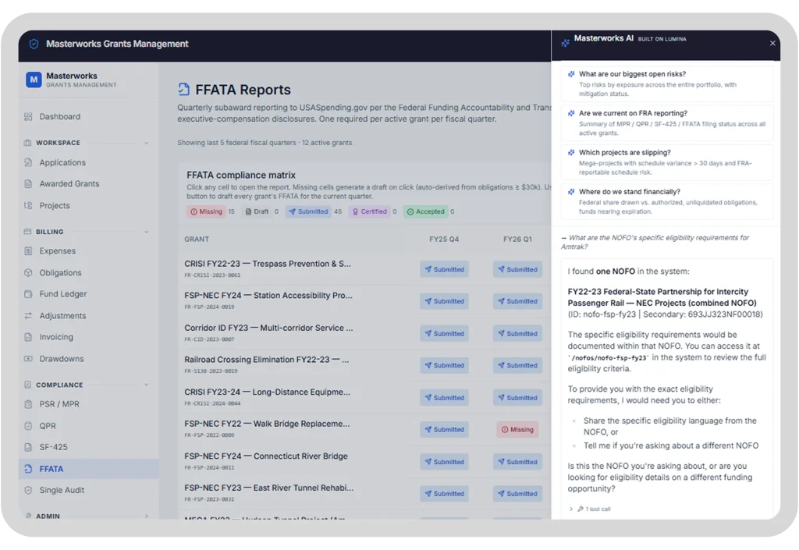Open FY26 Q1 Submitted cell for Station Accessibility
Viewport: 799px width, 550px height.
coord(517,301)
